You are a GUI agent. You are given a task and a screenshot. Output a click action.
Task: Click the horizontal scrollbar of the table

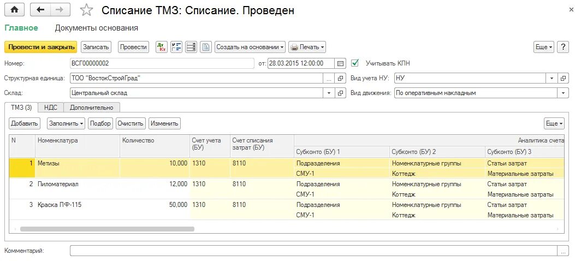(x=107, y=229)
